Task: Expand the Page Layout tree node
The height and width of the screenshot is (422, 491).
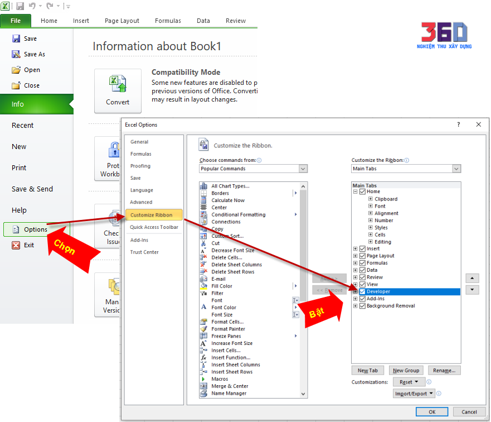Action: (x=356, y=256)
